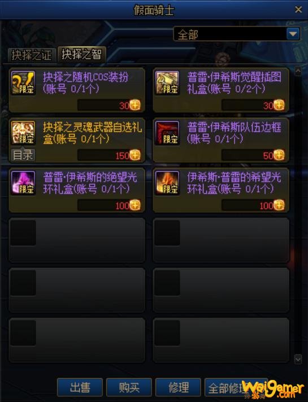Screen dimensions: 308x402
Task: Select the orange 希望光环礼盒 icon
Action: pos(167,183)
